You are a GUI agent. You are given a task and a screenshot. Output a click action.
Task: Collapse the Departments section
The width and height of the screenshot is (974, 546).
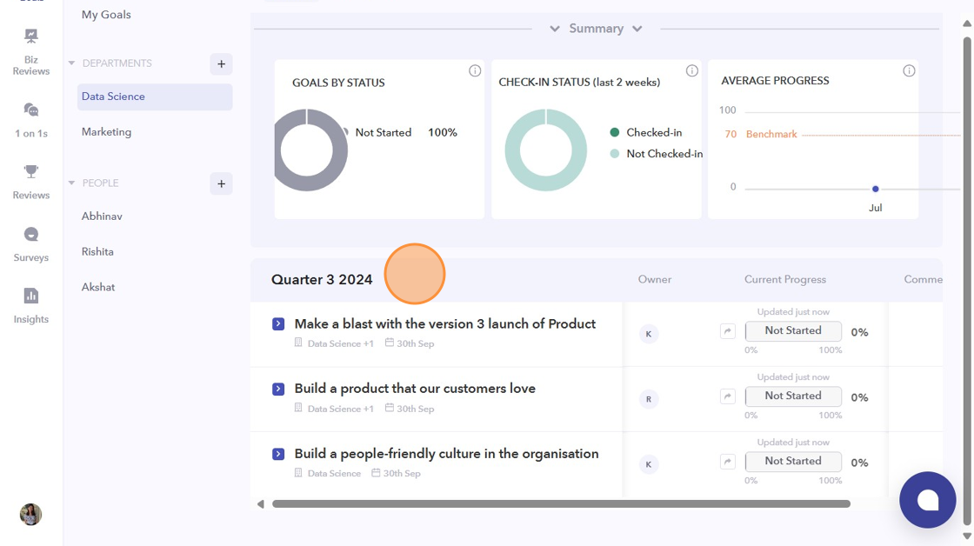72,63
